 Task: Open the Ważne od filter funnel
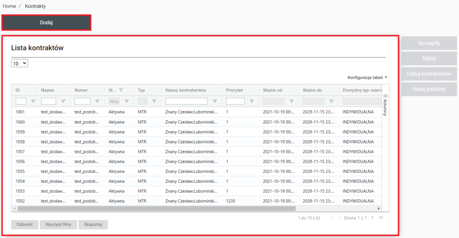tap(291, 101)
